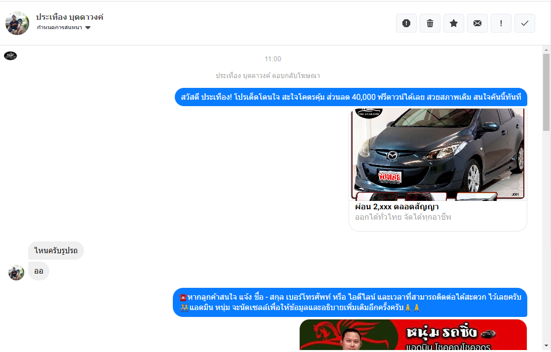Image resolution: width=551 pixels, height=352 pixels.
Task: Click the small black page logo avatar
Action: (10, 56)
